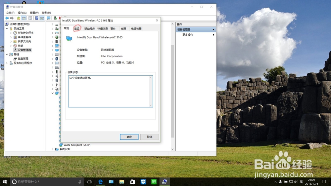
Task: Switch to the 资源 tab
Action: click(x=123, y=29)
